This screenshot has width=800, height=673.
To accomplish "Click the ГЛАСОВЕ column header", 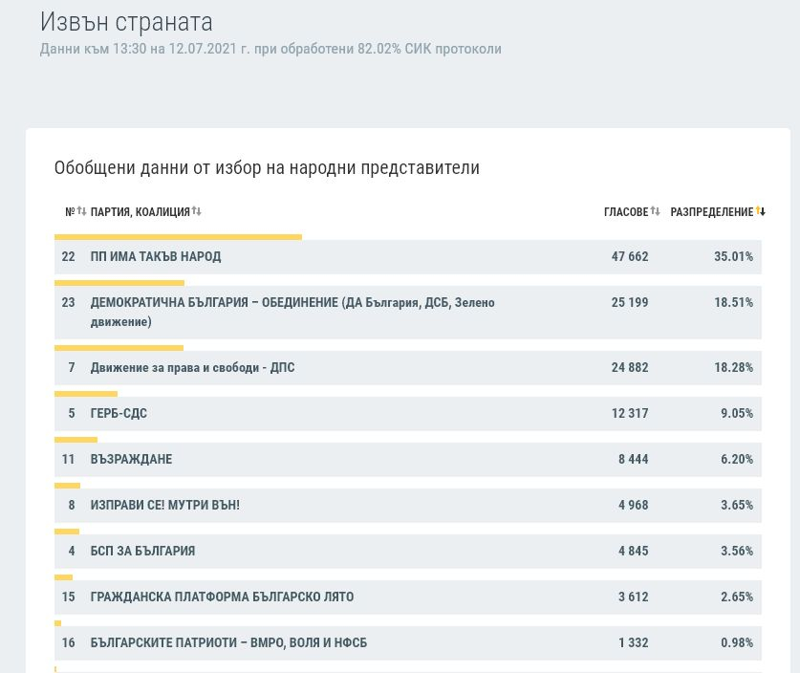I will [x=626, y=211].
